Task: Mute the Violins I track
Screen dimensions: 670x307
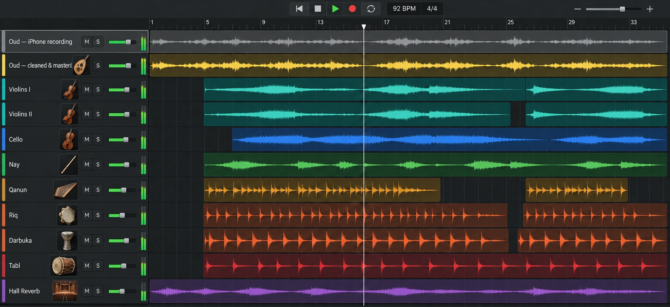Action: pyautogui.click(x=87, y=89)
